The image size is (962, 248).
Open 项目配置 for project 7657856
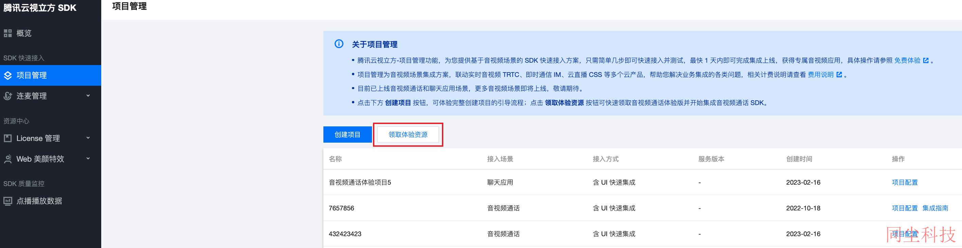click(x=905, y=208)
